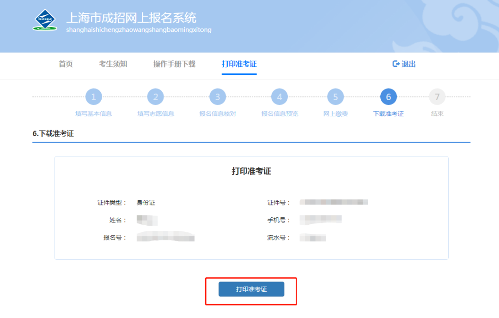Go to step 4 circle 报名信息预览
Image resolution: width=499 pixels, height=318 pixels.
(279, 97)
